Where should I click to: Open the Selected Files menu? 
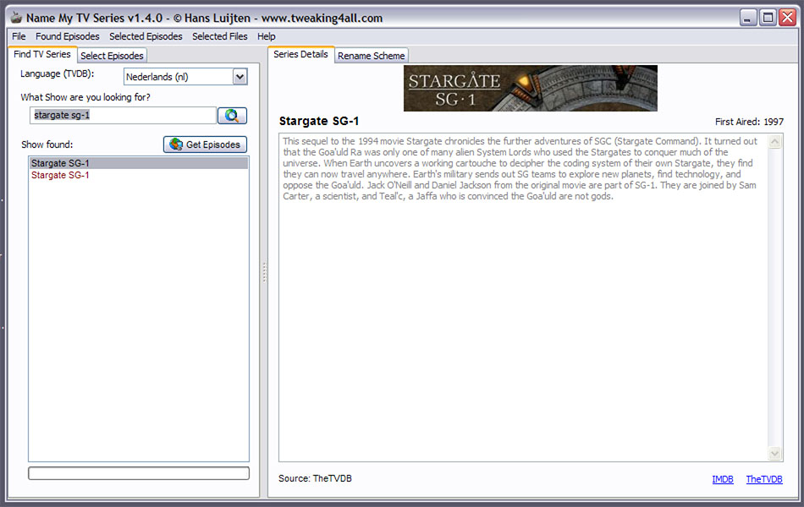click(219, 36)
